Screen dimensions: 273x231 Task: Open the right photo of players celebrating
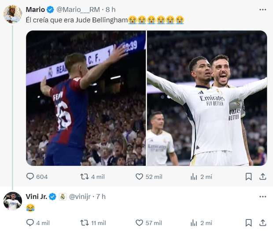[207, 98]
